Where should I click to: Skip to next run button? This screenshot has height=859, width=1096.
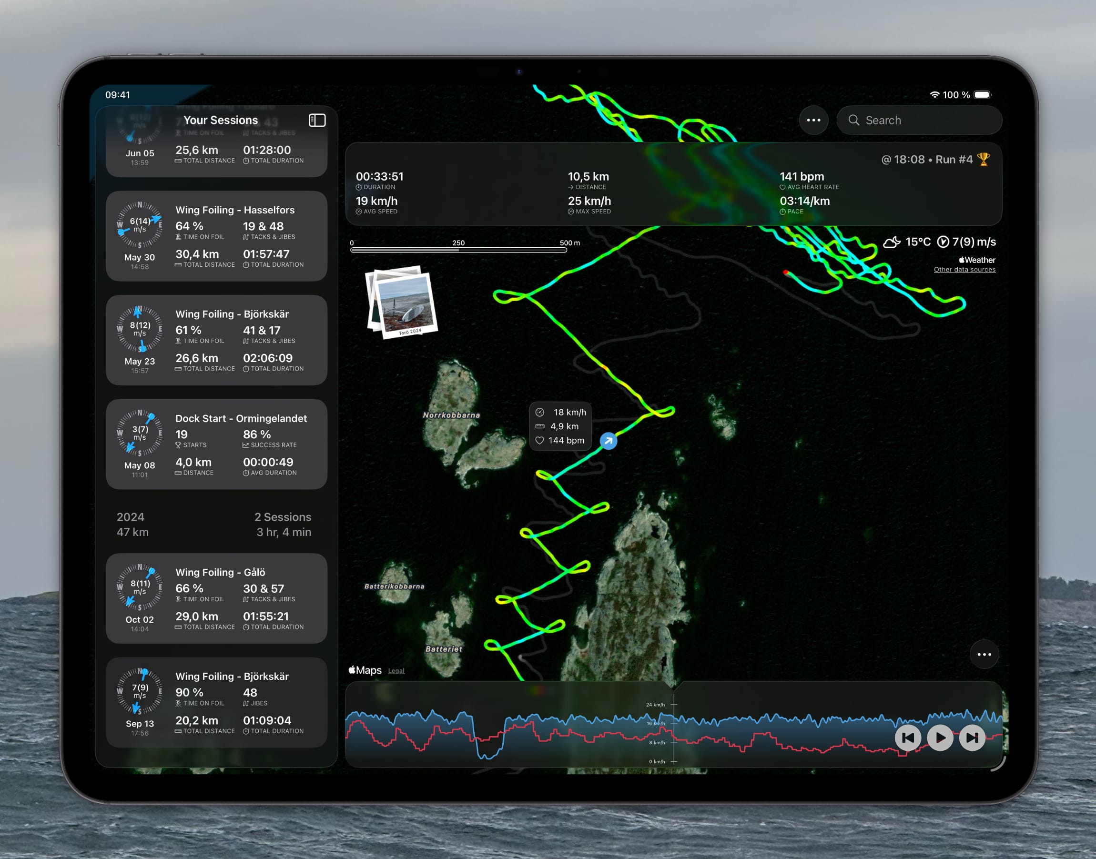coord(972,738)
